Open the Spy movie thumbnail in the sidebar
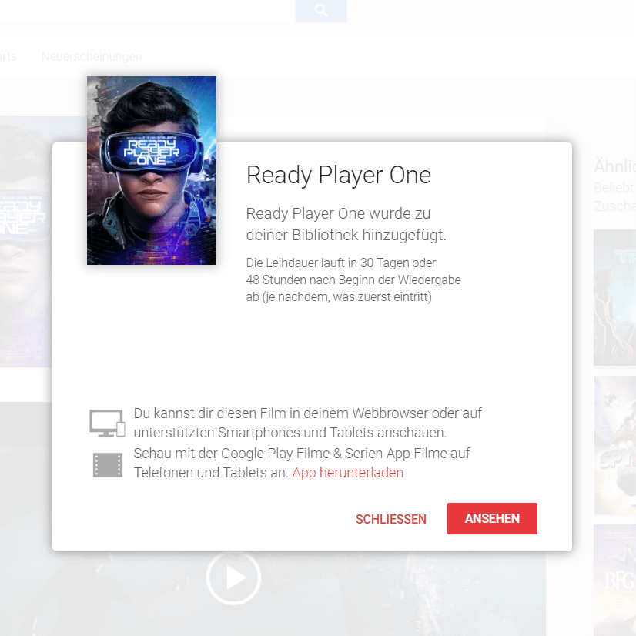Image resolution: width=636 pixels, height=636 pixels. pyautogui.click(x=615, y=445)
